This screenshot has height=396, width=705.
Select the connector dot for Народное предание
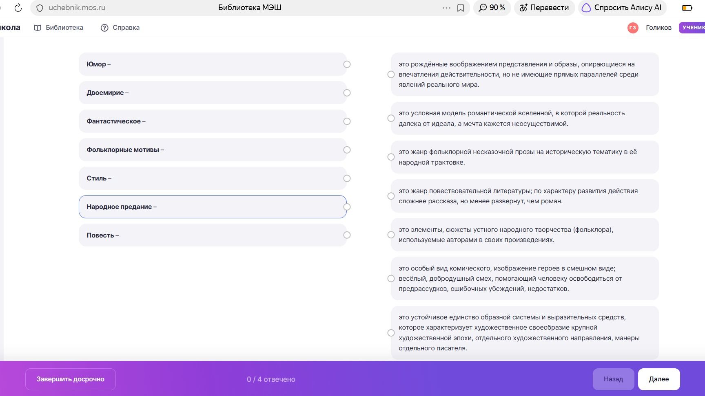(347, 207)
